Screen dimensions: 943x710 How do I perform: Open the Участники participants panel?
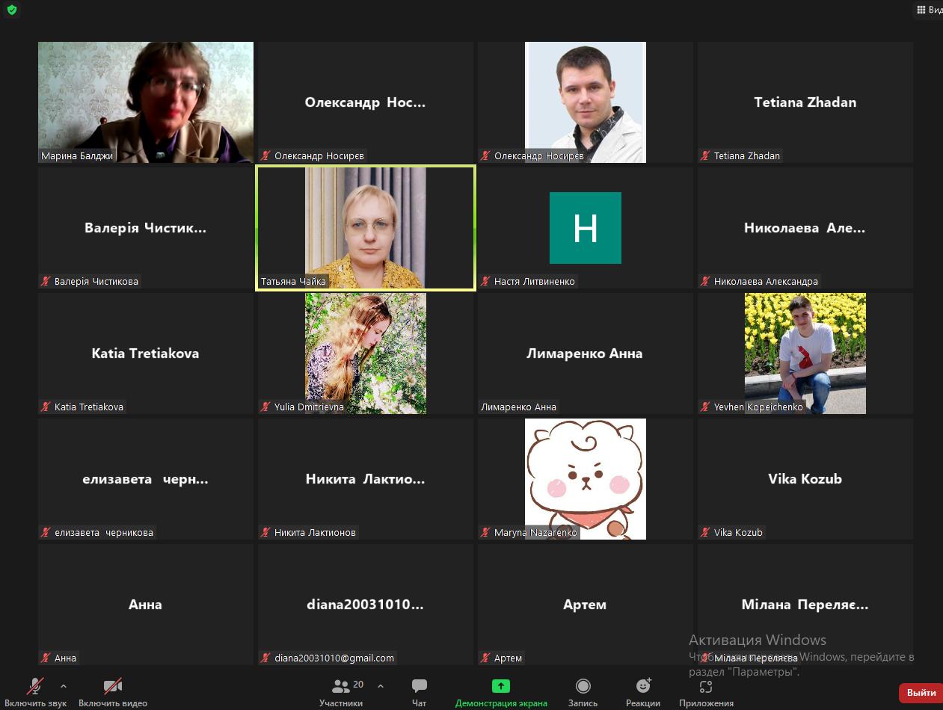(341, 691)
